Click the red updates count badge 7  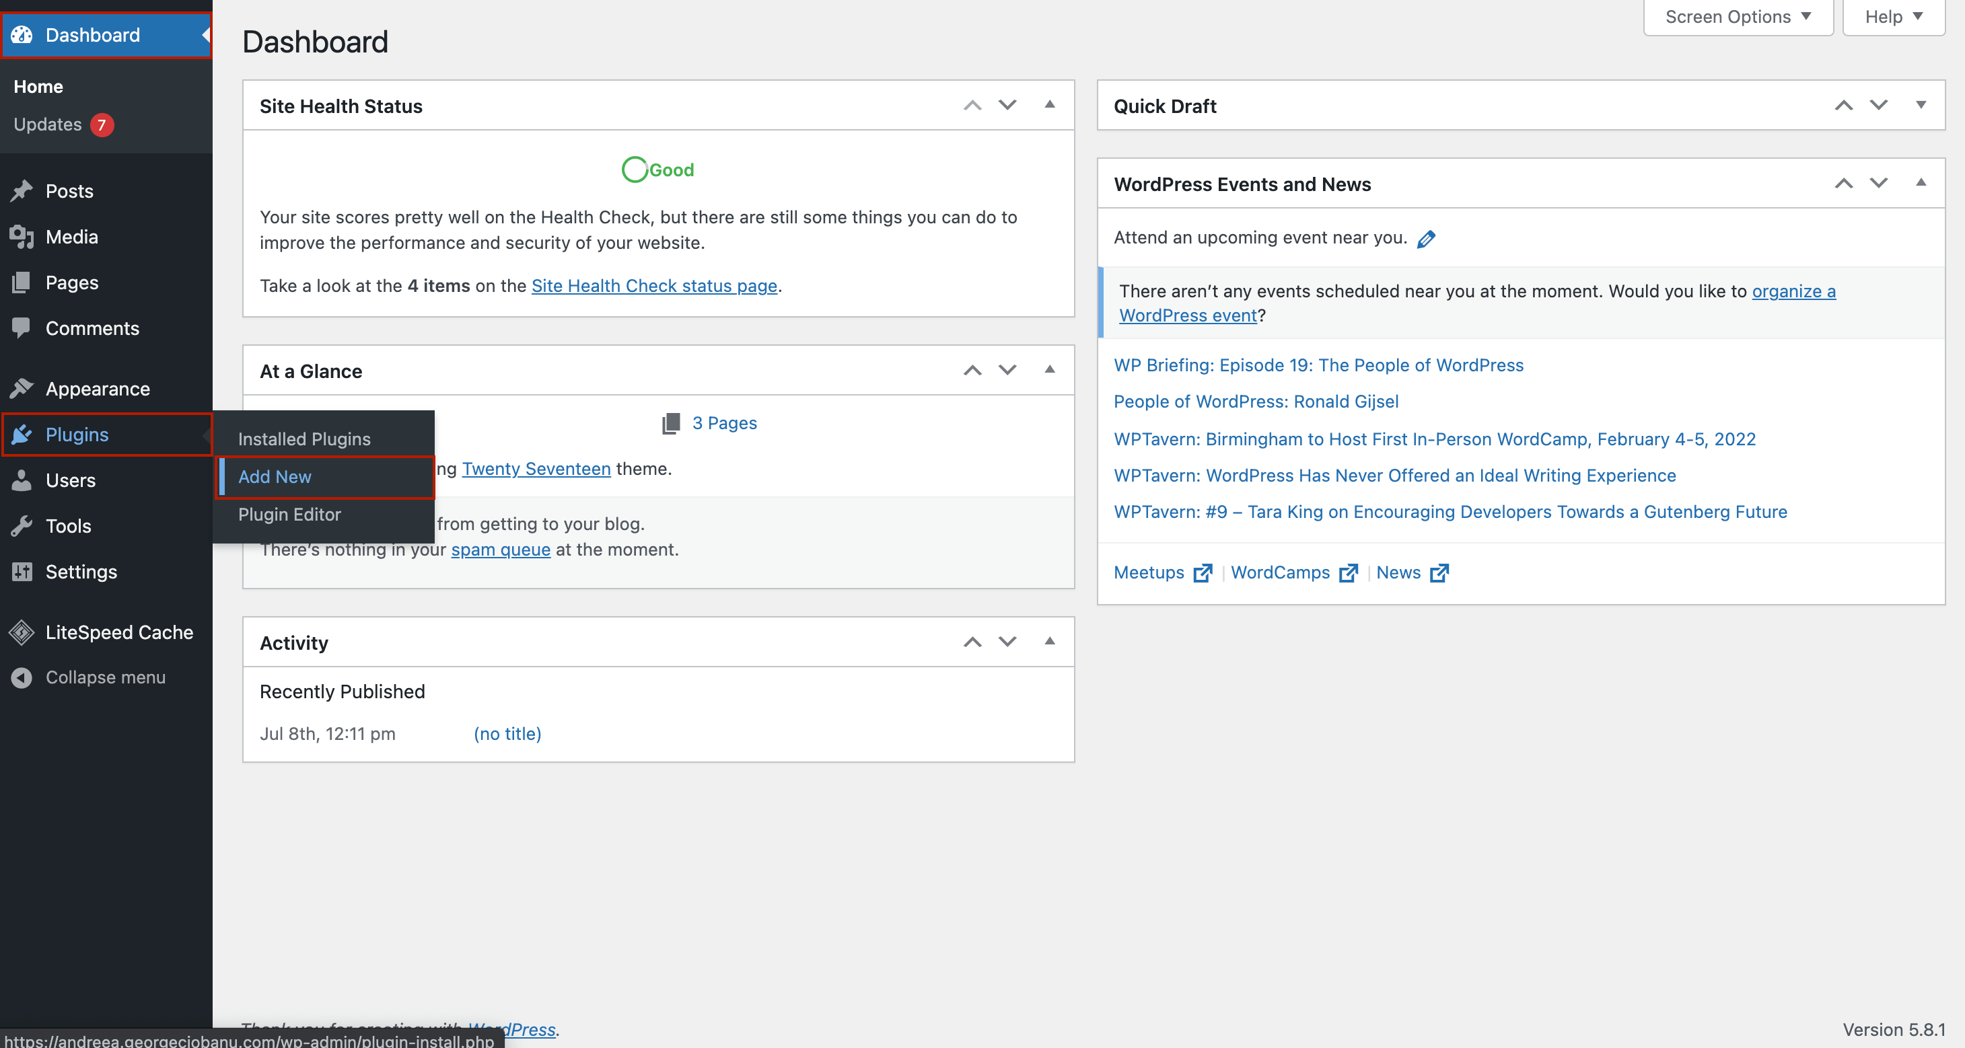click(x=102, y=125)
